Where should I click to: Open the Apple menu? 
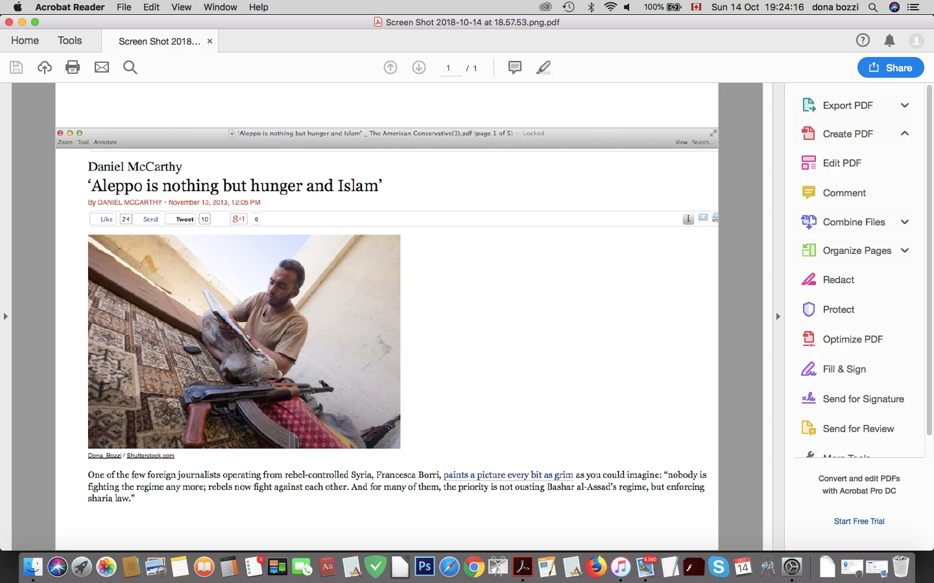tap(18, 7)
